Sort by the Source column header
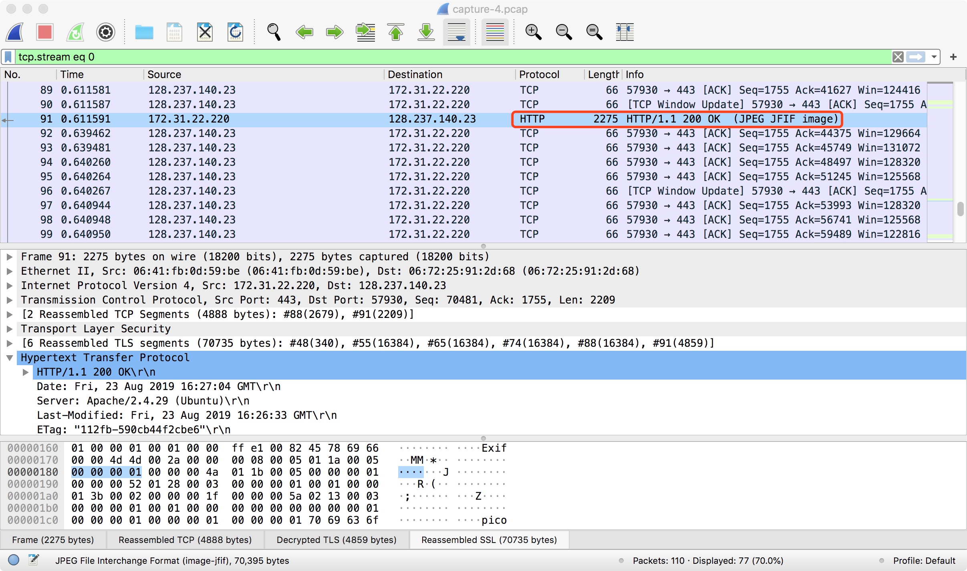The width and height of the screenshot is (967, 571). pos(264,74)
